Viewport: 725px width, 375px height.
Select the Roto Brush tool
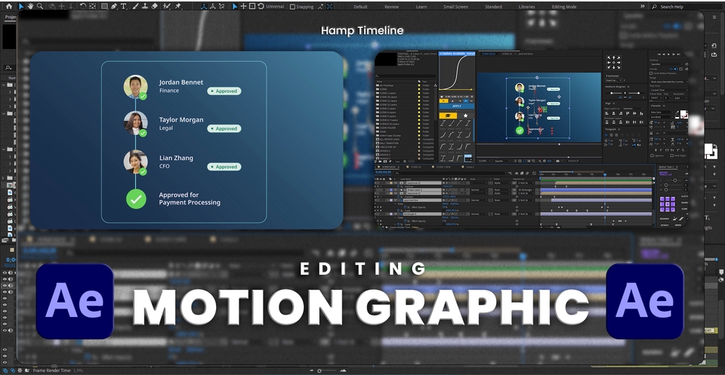(x=166, y=7)
